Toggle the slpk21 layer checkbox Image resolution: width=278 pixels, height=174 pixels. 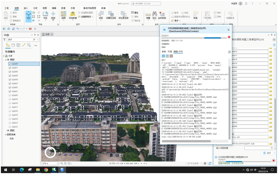pyautogui.click(x=10, y=91)
